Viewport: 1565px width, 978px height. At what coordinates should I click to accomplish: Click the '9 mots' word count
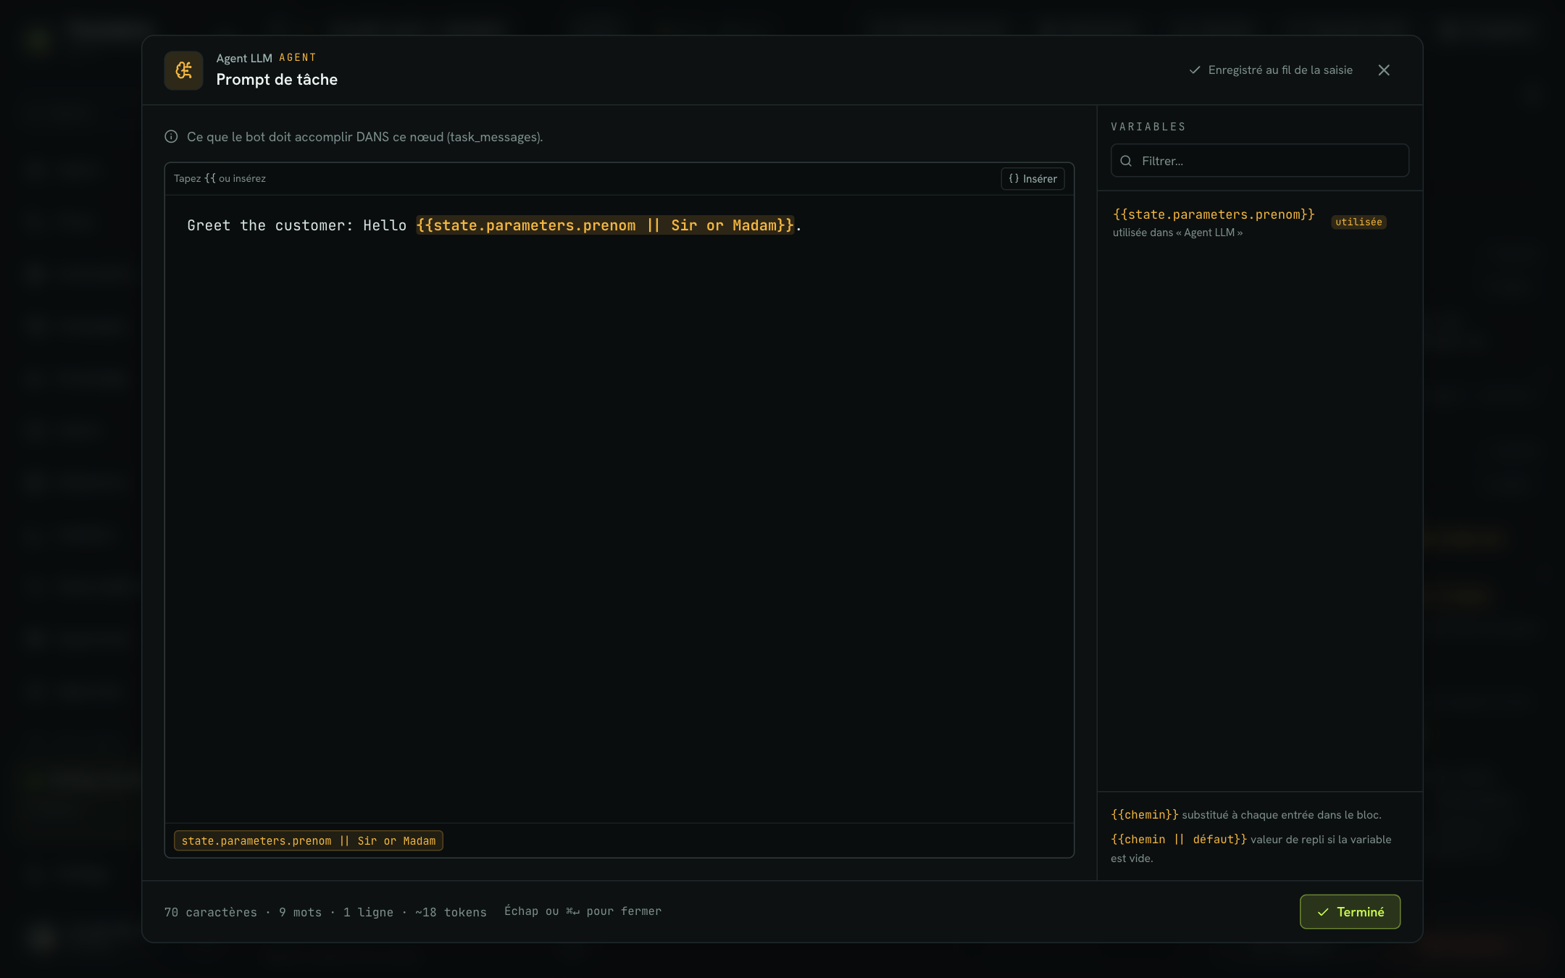point(300,912)
